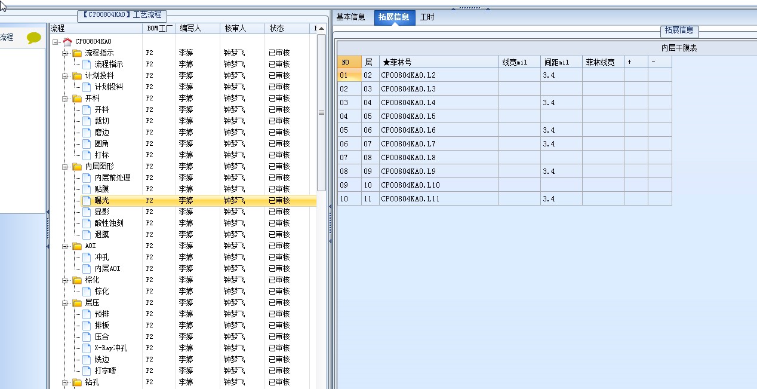The image size is (757, 389).
Task: Sort by the 核审人 column header
Action: click(x=242, y=28)
